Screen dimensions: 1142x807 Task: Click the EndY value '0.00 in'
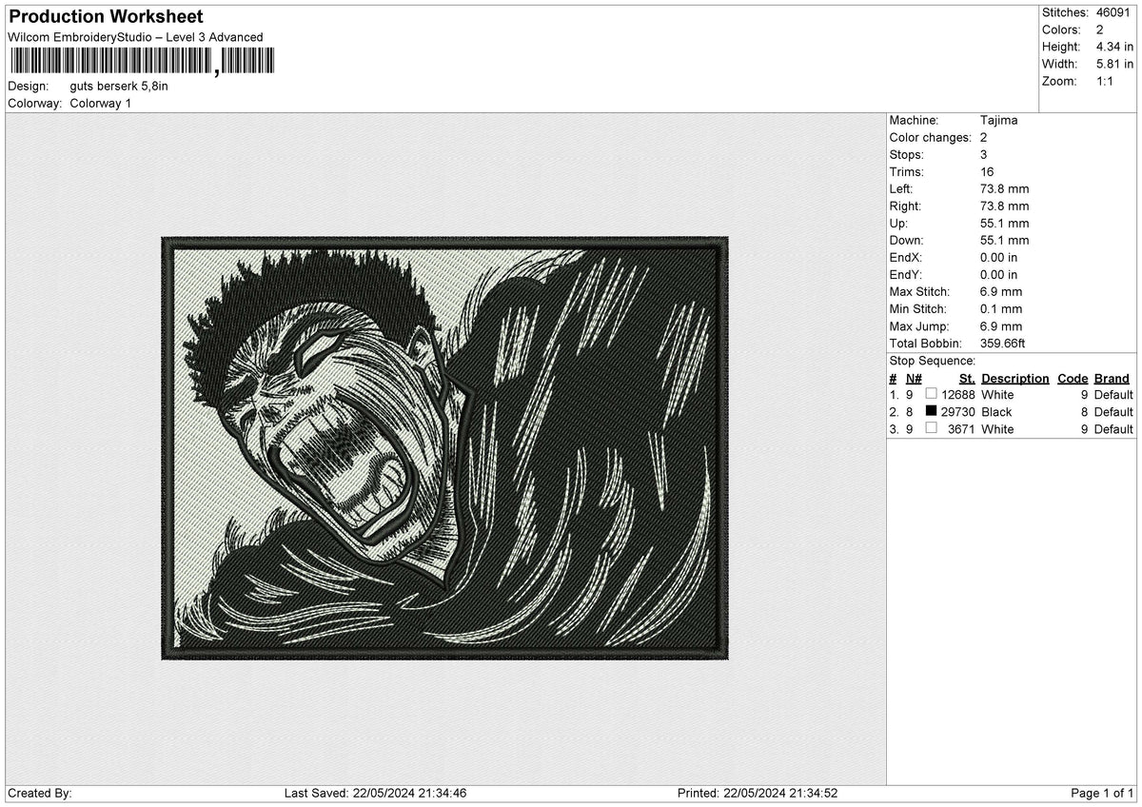coord(998,274)
